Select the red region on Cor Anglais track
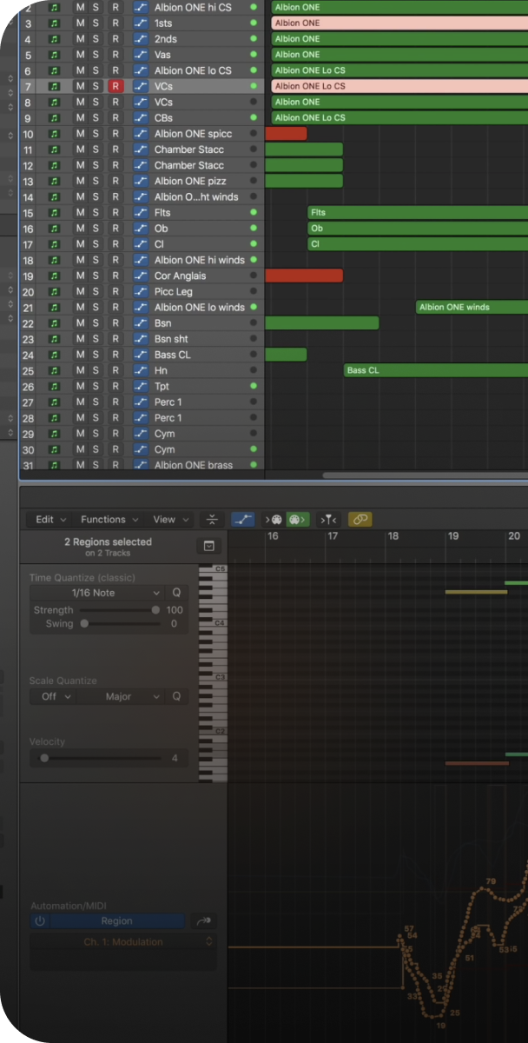 tap(304, 276)
